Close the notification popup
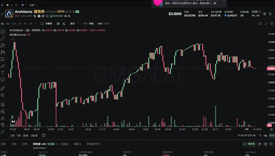This screenshot has width=275, height=156. (224, 1)
